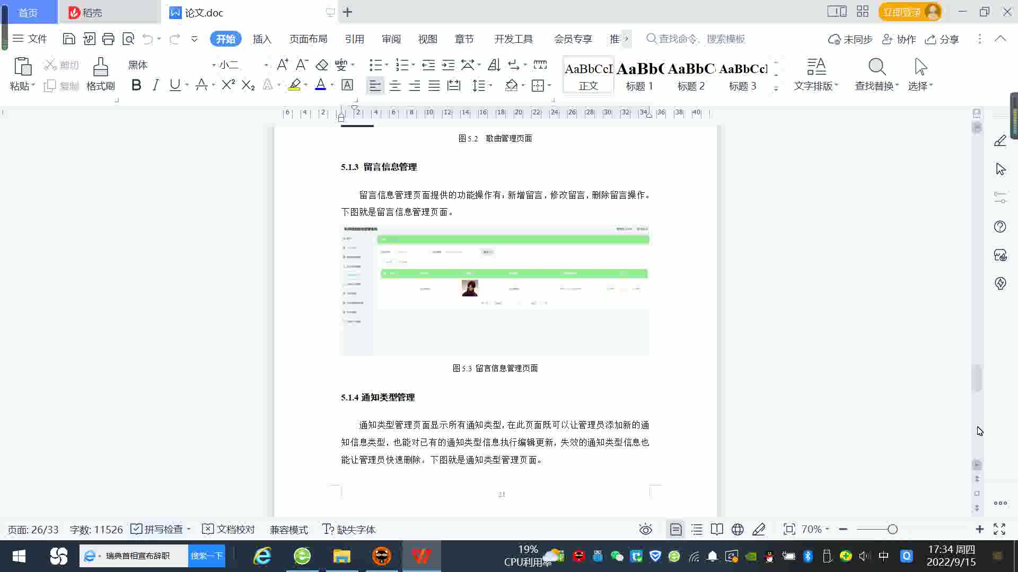Open the 页面布局 ribbon tab

[x=308, y=39]
